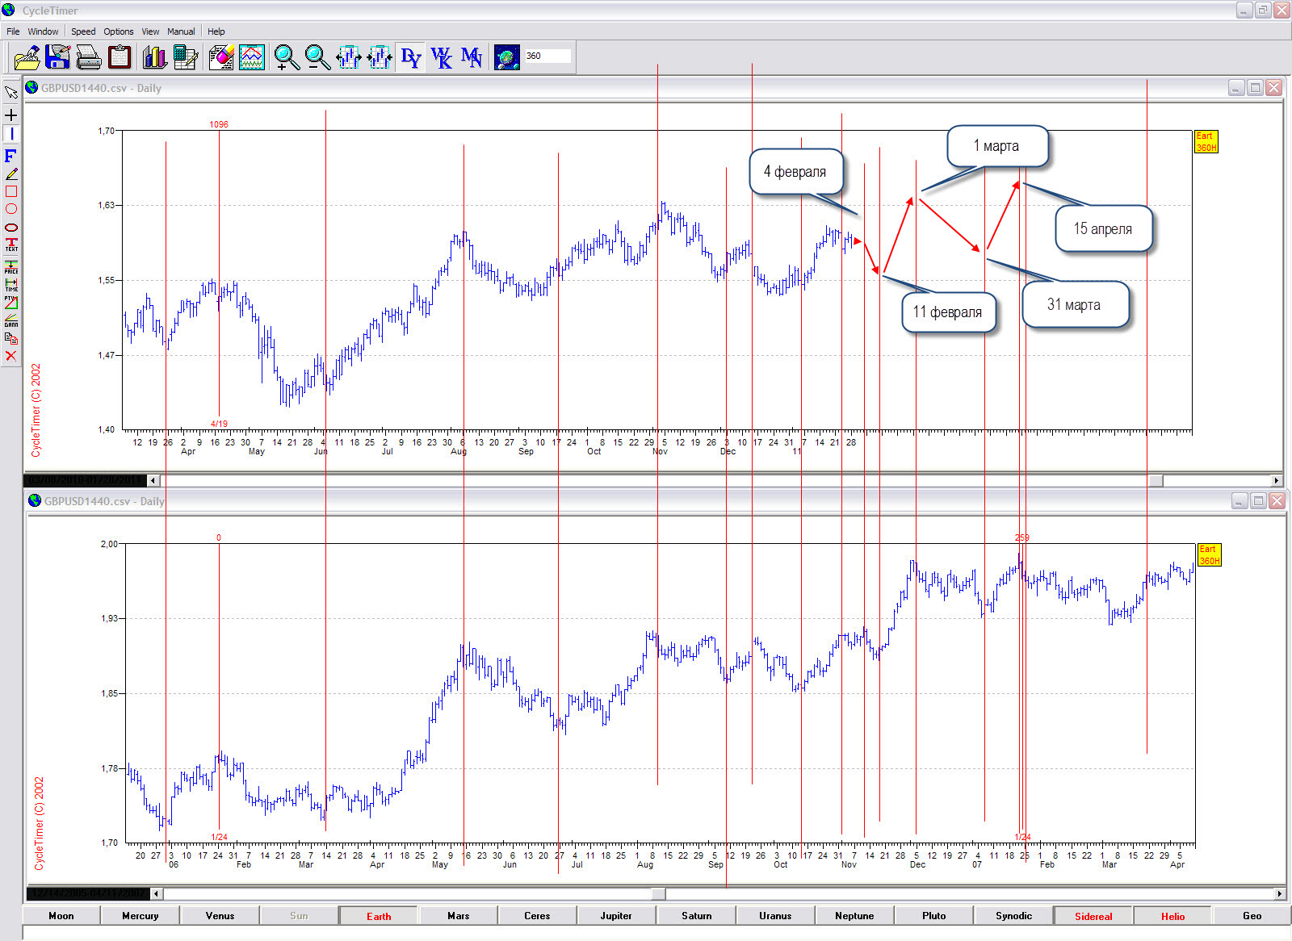Screen dimensions: 1292x941
Task: Click the 360 value input field
Action: tap(547, 56)
